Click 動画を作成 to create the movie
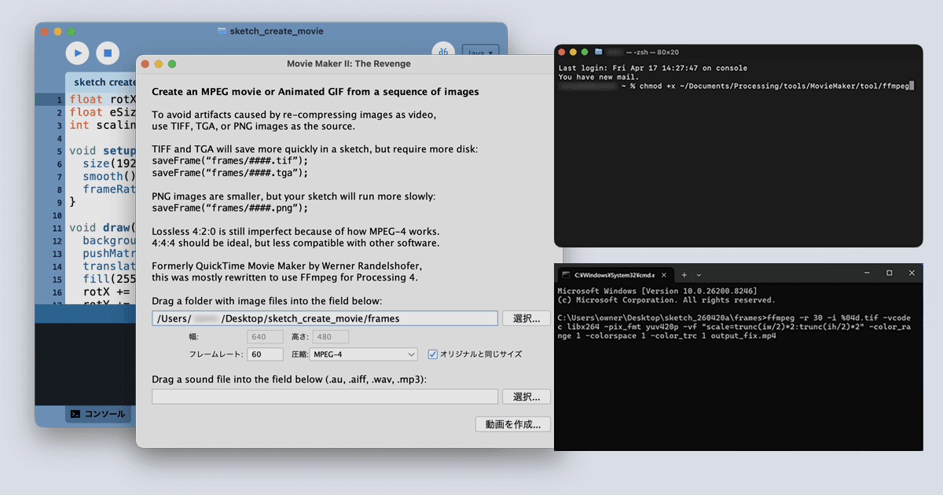This screenshot has height=495, width=943. click(x=512, y=423)
